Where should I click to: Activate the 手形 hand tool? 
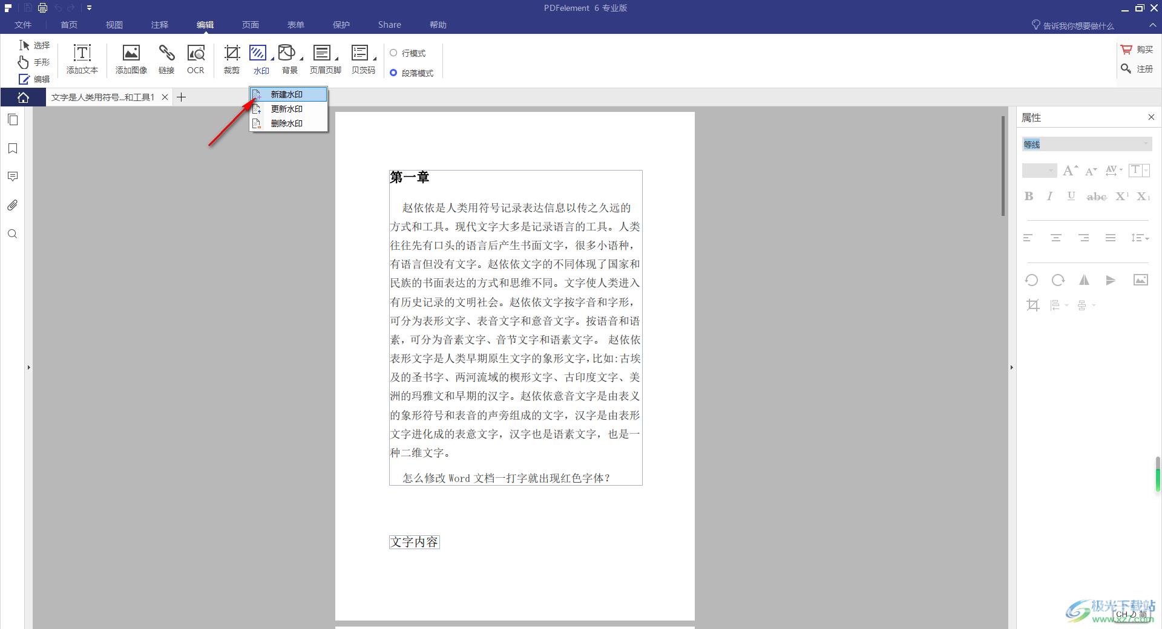(34, 62)
